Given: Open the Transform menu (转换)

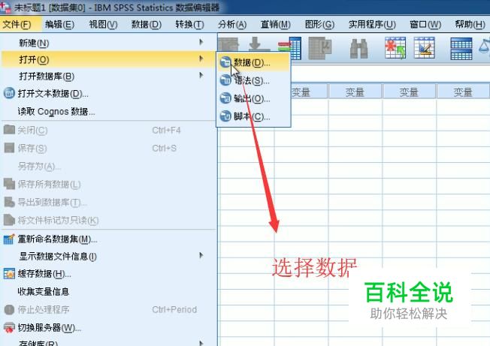Looking at the screenshot, I should (x=189, y=24).
